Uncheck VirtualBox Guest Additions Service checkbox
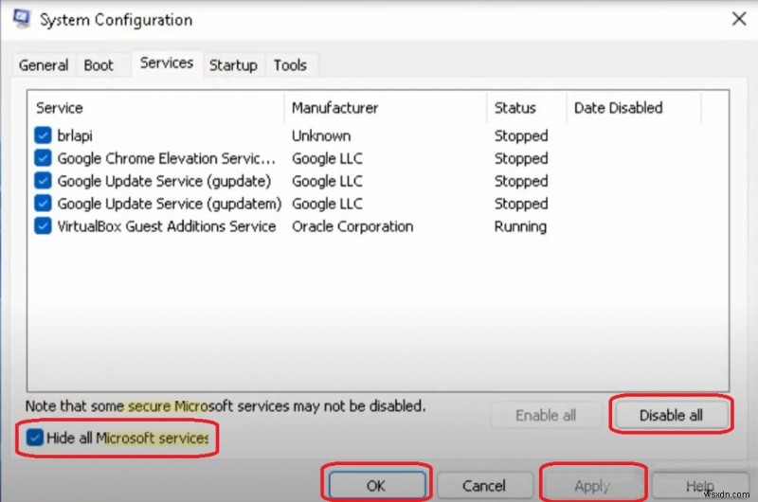This screenshot has height=502, width=758. point(44,226)
